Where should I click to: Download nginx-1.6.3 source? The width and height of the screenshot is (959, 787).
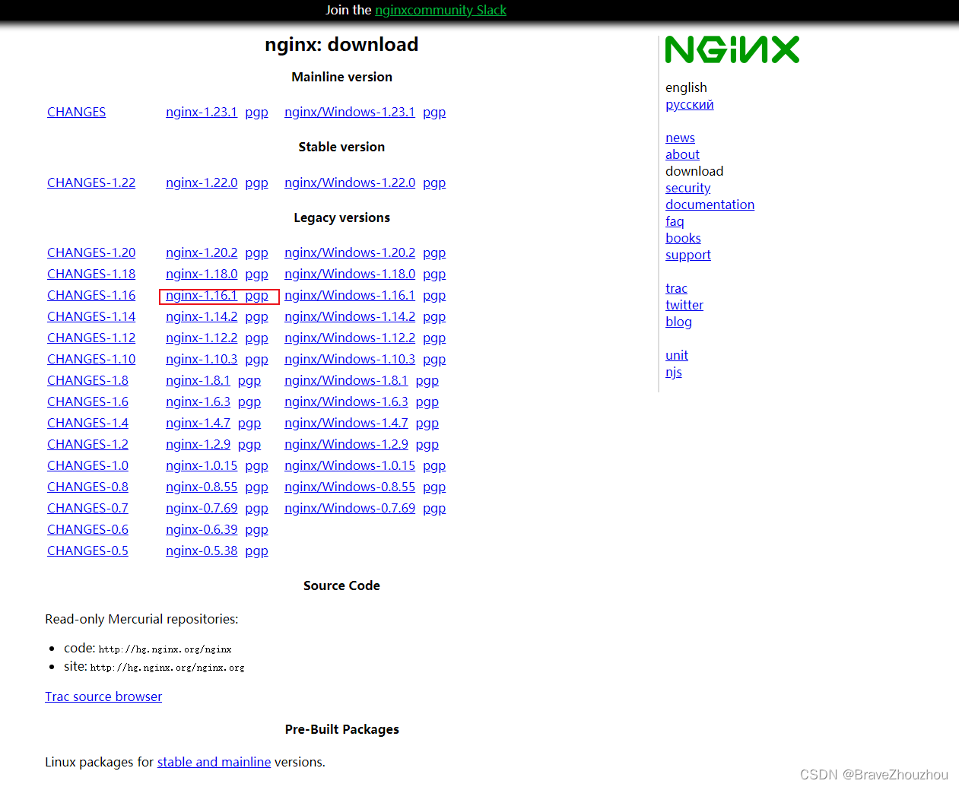[x=198, y=401]
